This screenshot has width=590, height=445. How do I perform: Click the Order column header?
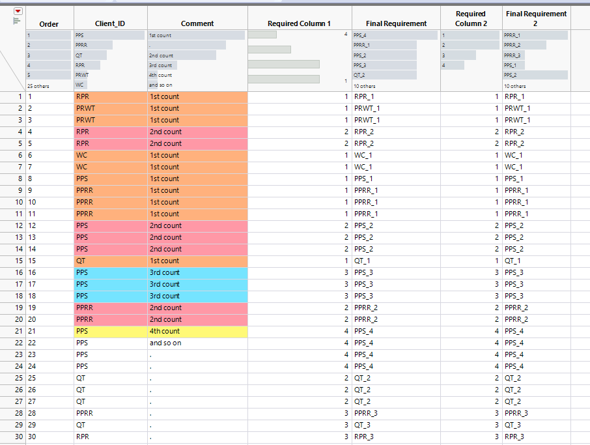[49, 24]
